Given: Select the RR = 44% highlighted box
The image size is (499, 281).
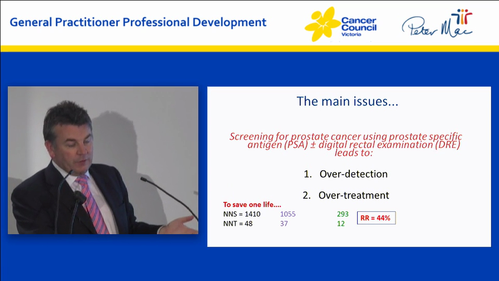Looking at the screenshot, I should tap(376, 218).
